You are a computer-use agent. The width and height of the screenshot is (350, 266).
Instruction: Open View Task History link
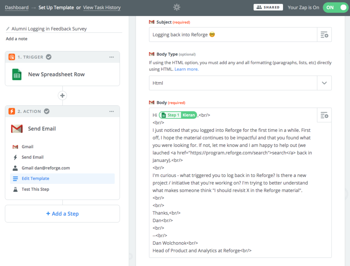[x=102, y=8]
